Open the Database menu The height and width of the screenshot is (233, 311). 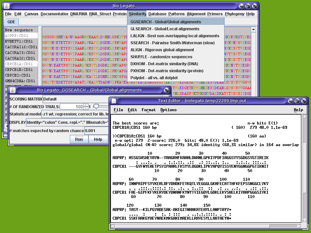click(x=157, y=14)
